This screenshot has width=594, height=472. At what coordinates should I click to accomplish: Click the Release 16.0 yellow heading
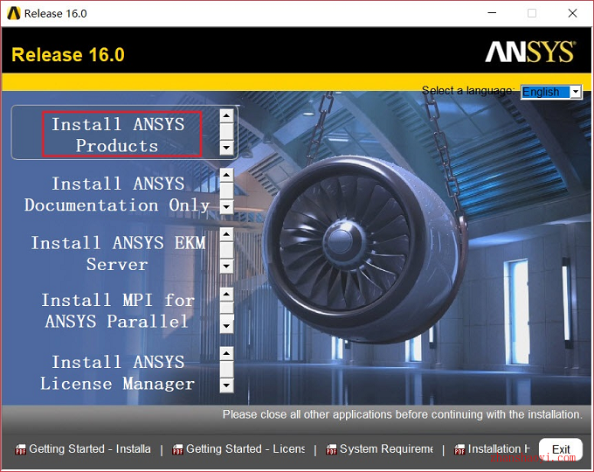(x=68, y=54)
